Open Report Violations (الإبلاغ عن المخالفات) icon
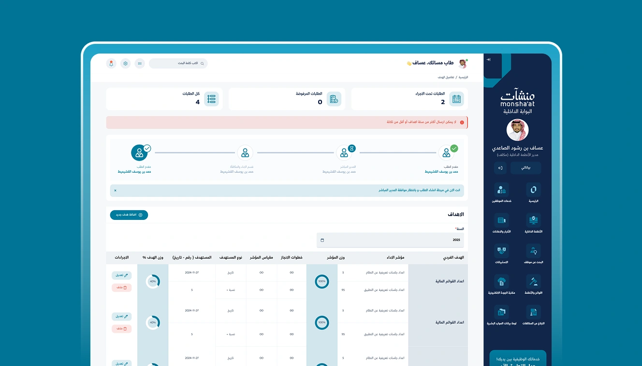 (533, 312)
